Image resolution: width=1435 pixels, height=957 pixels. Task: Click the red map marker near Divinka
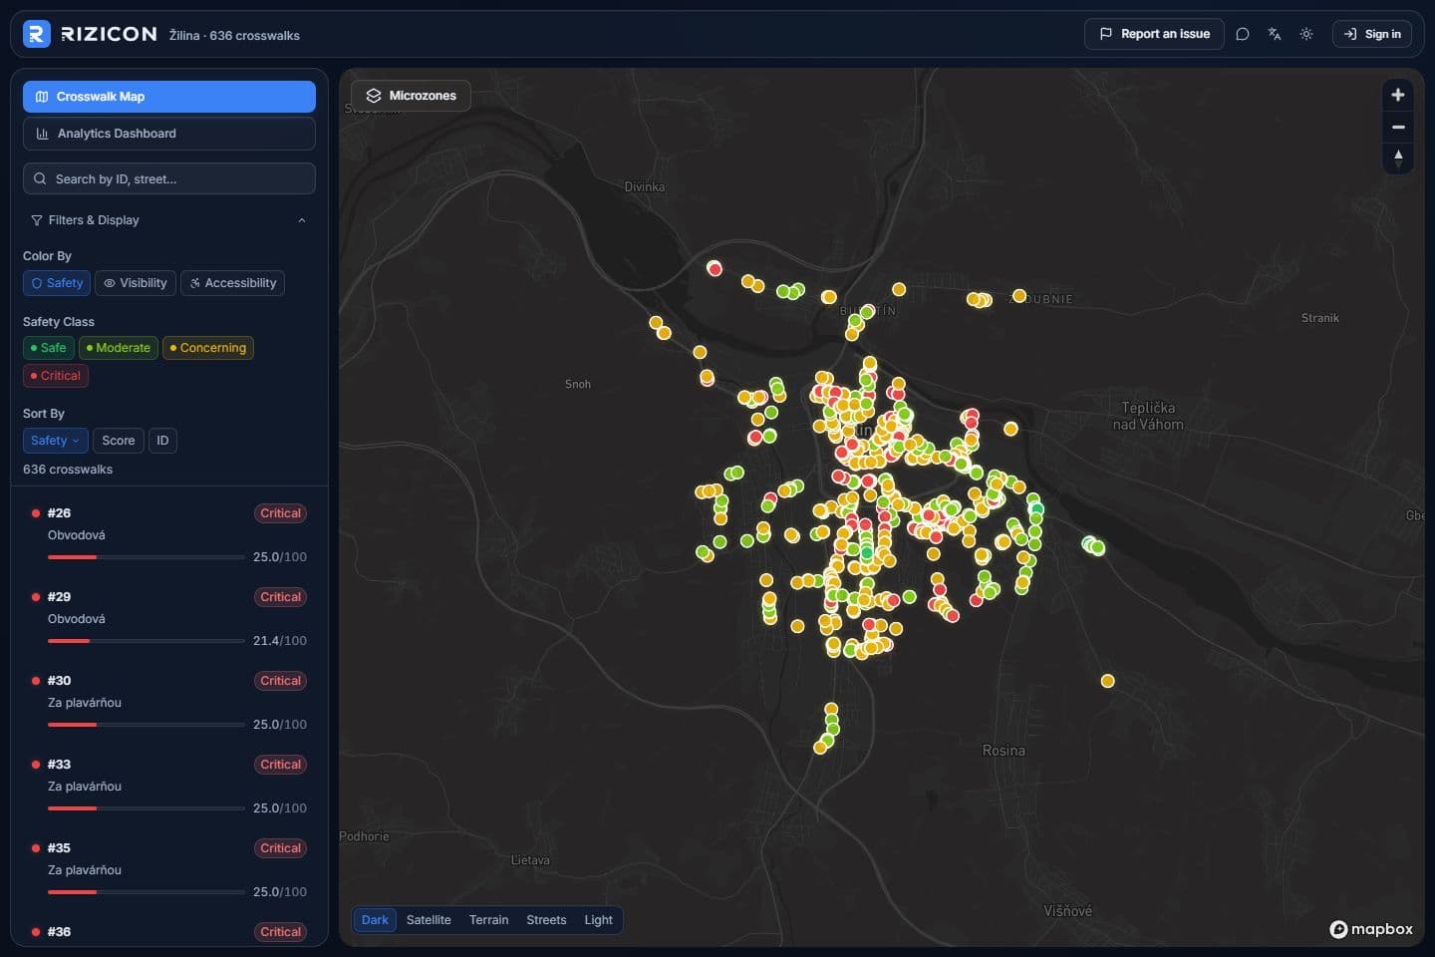(715, 268)
